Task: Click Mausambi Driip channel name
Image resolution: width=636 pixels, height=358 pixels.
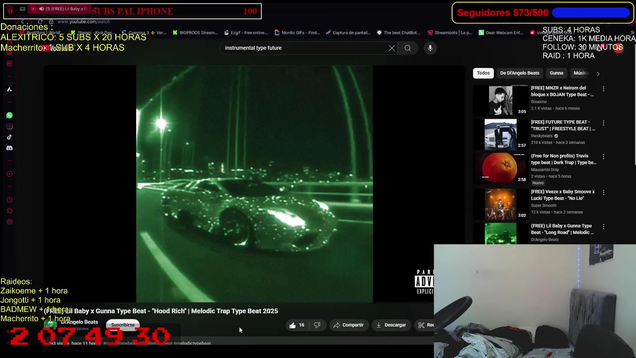Action: [x=545, y=170]
